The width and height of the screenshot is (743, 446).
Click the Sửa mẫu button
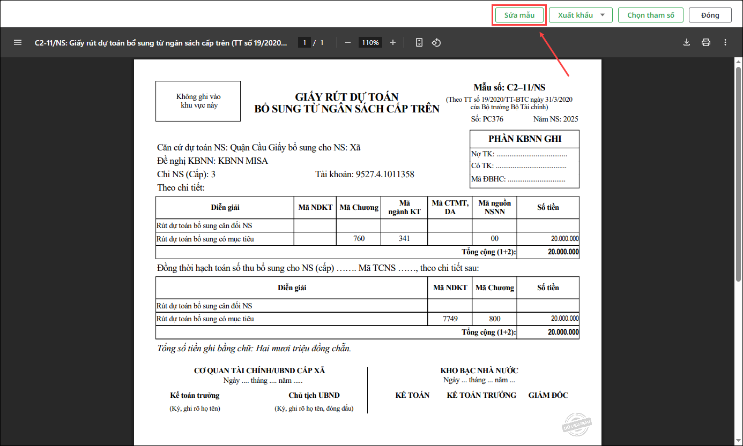point(519,15)
